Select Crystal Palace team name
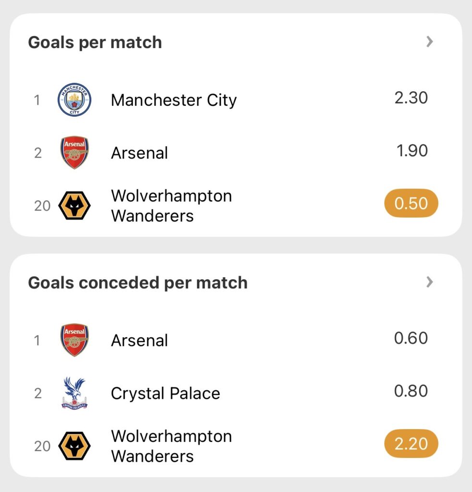The image size is (472, 492). (165, 393)
